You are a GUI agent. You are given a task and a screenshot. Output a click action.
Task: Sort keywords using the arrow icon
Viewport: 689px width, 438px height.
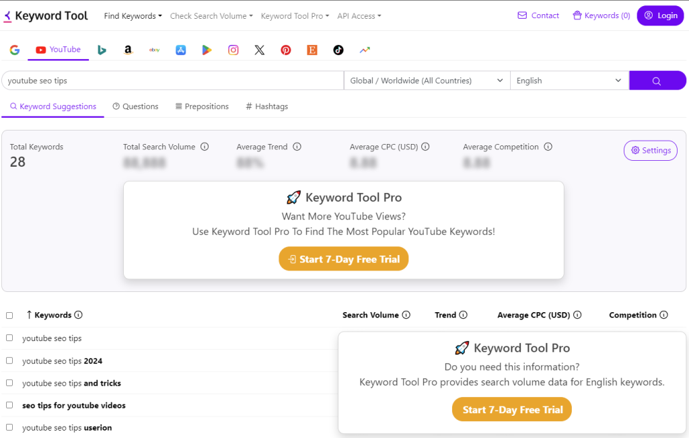pos(29,315)
